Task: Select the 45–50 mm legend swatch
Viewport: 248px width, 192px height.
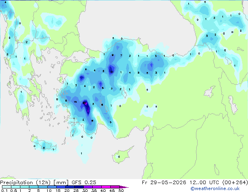Action: [115, 187]
